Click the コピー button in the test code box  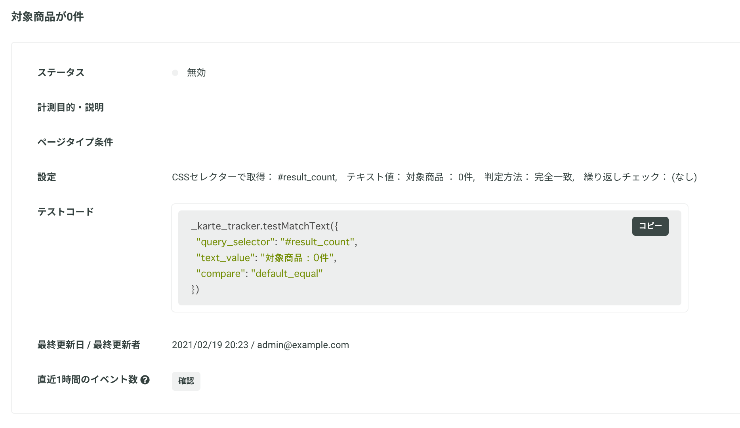click(650, 226)
